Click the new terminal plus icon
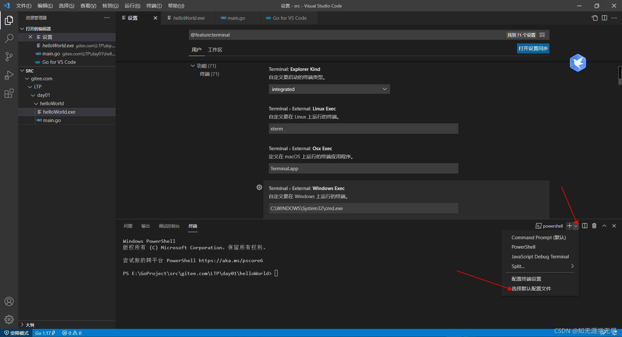The height and width of the screenshot is (337, 622). pyautogui.click(x=569, y=226)
